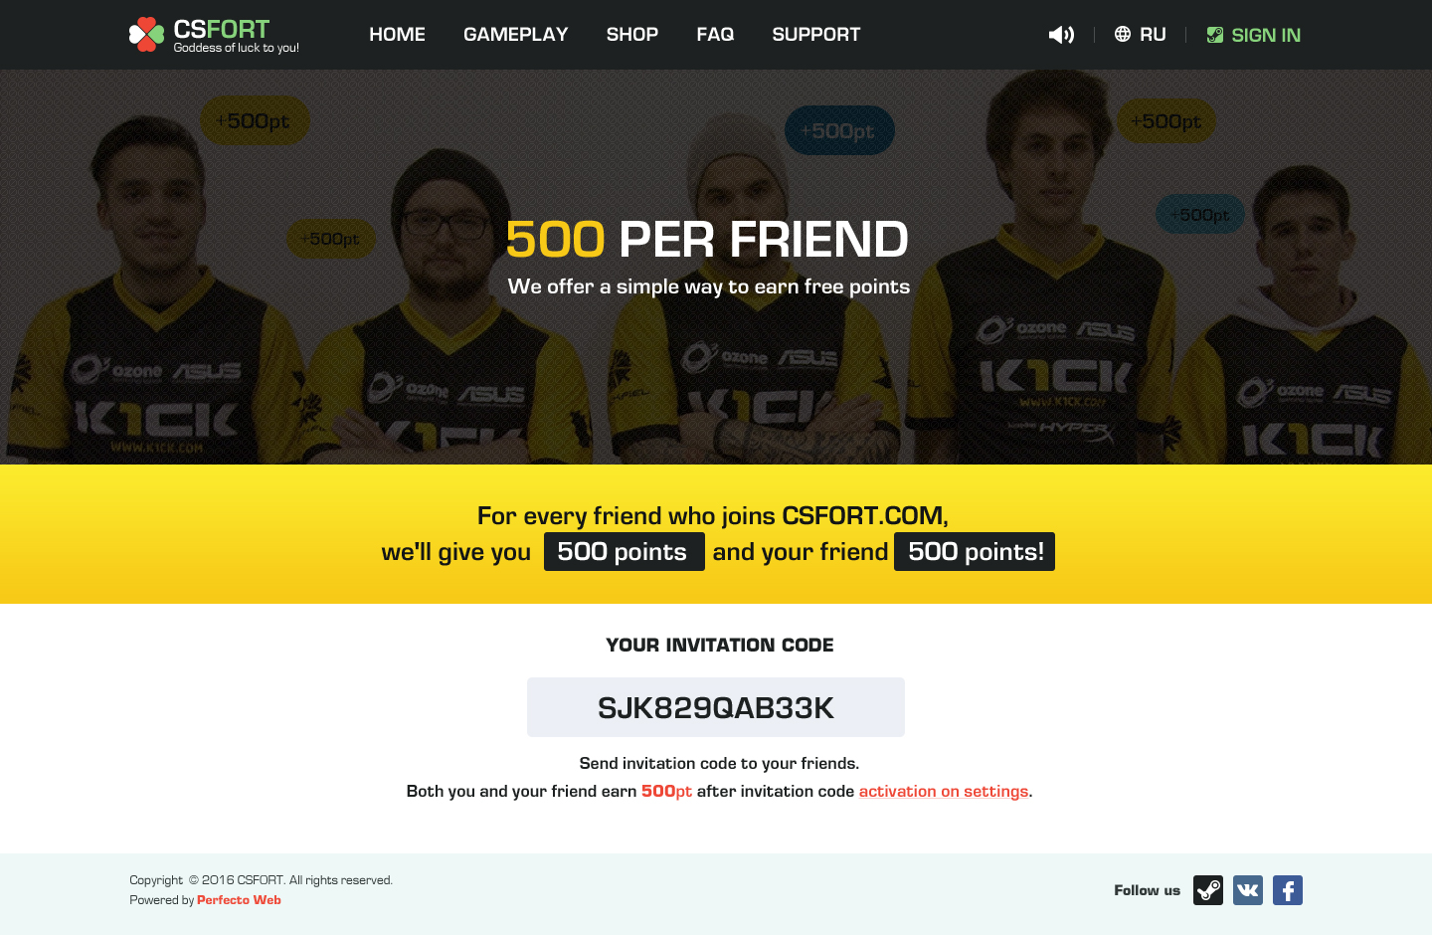Click the CSFORT clover logo icon

[146, 35]
